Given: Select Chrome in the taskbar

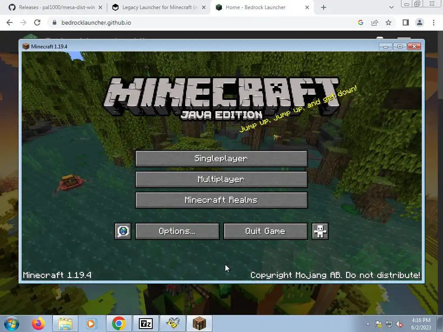Looking at the screenshot, I should [119, 323].
